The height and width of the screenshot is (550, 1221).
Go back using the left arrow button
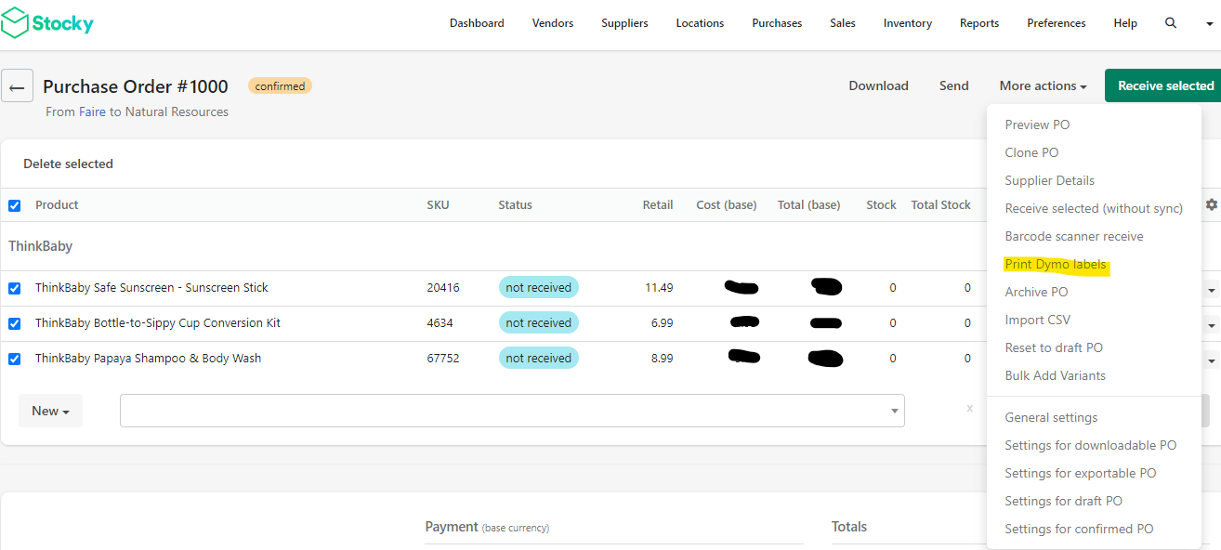point(17,87)
